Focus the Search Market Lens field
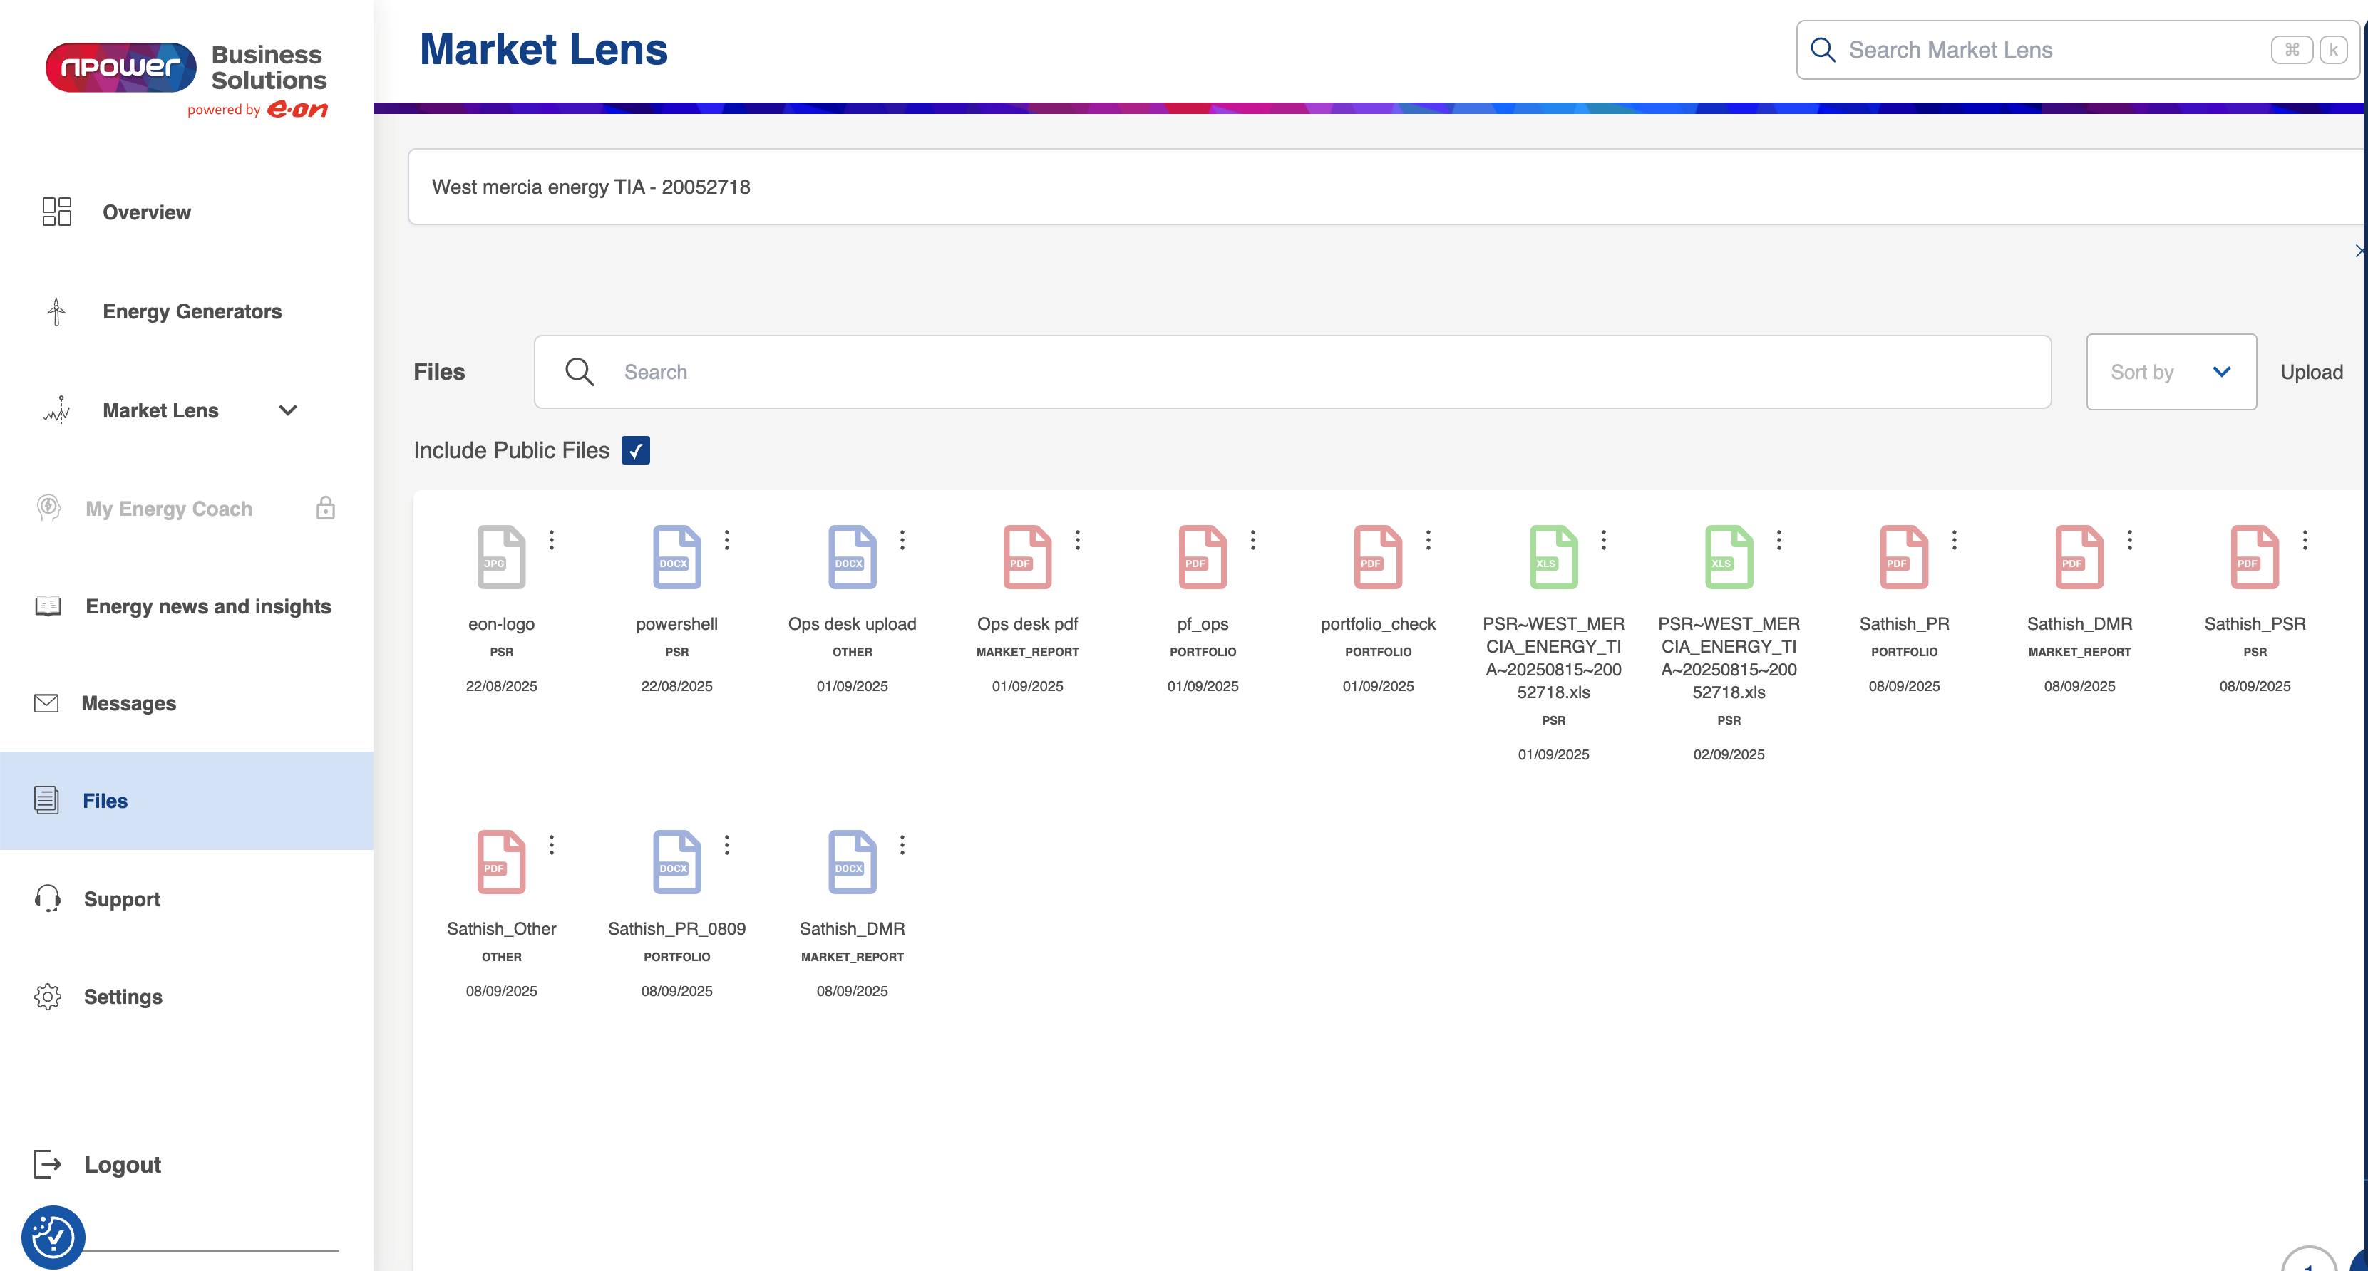Screen dimensions: 2368x1271 coord(2050,51)
